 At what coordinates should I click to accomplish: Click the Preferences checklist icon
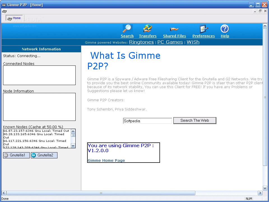click(x=204, y=29)
